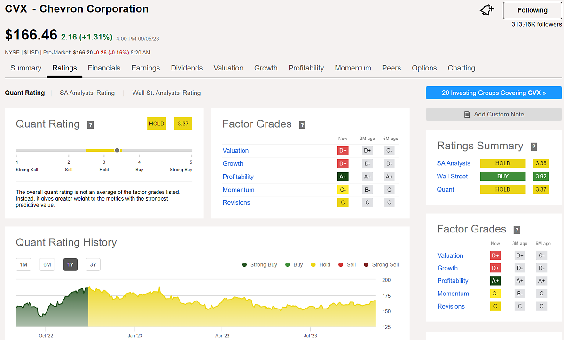Open the Charting tab
This screenshot has height=340, width=564.
(x=462, y=68)
